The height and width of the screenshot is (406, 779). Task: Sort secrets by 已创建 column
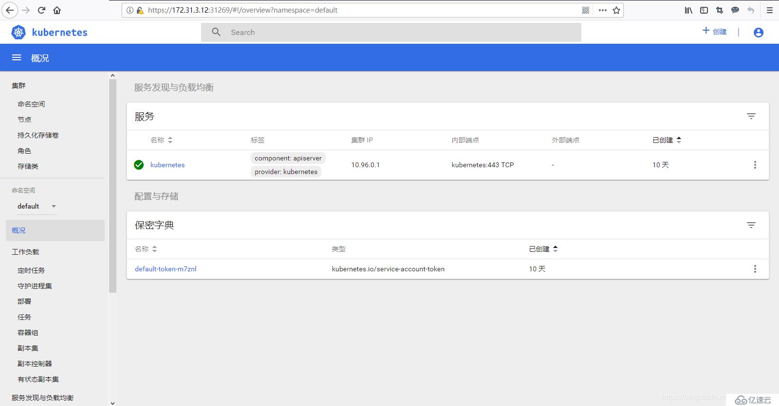543,249
